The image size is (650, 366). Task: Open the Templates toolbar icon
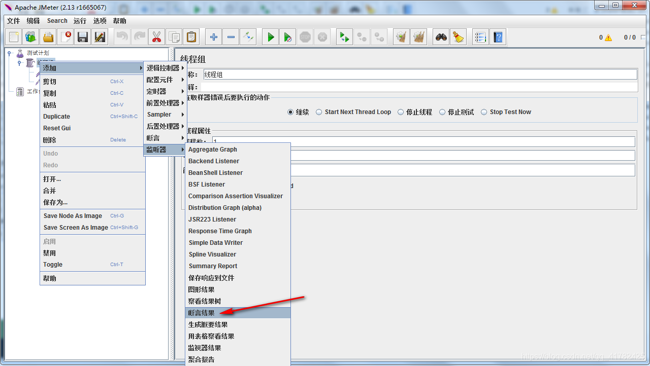pos(31,37)
